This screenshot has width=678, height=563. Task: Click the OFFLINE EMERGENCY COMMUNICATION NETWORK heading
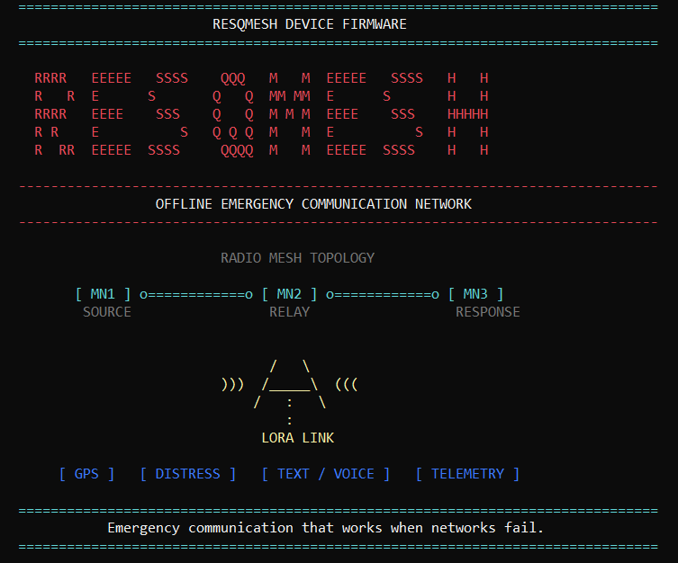coord(313,204)
